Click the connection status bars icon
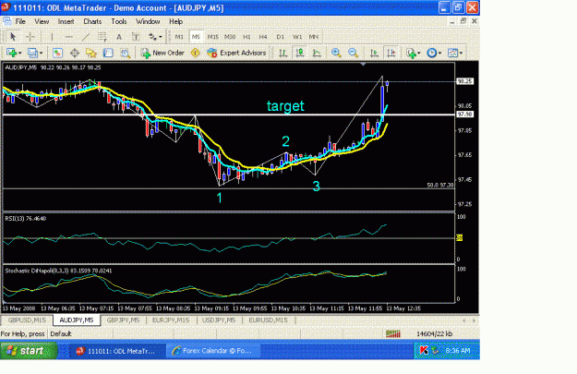The height and width of the screenshot is (374, 577). (x=393, y=334)
